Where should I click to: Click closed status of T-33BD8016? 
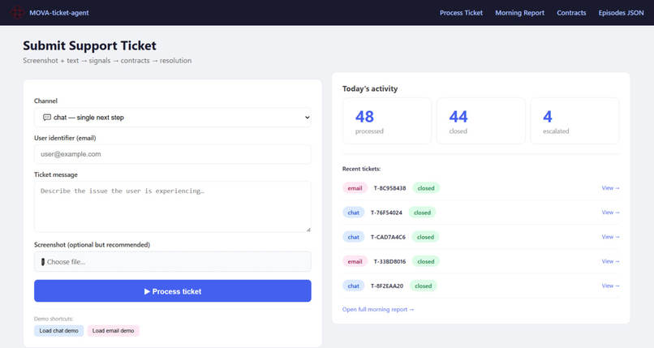426,261
